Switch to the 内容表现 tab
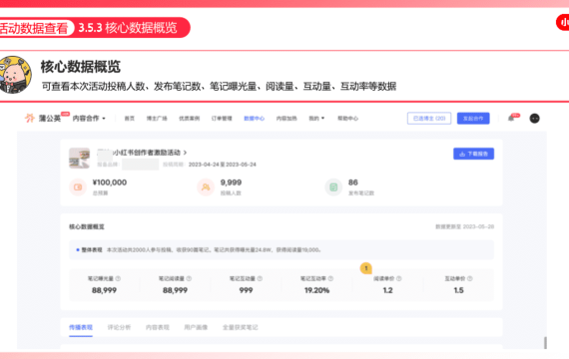Viewport: 569px width, 359px height. pyautogui.click(x=158, y=327)
